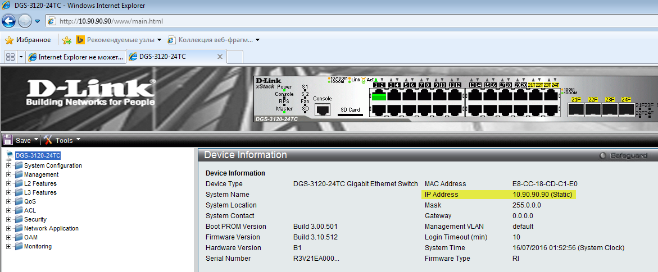Click the Favorites star icon
Image resolution: width=658 pixels, height=272 pixels.
pos(9,40)
